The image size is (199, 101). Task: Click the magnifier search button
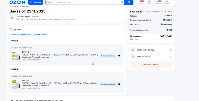pos(129,2)
